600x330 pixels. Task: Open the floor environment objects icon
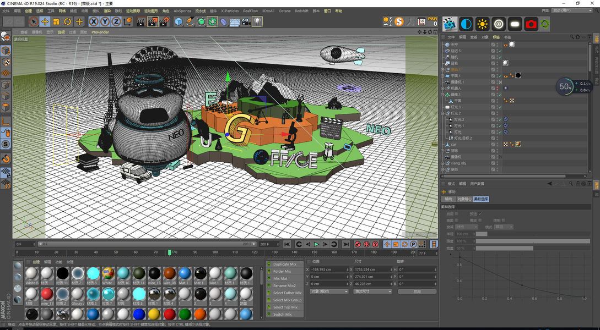tap(235, 21)
